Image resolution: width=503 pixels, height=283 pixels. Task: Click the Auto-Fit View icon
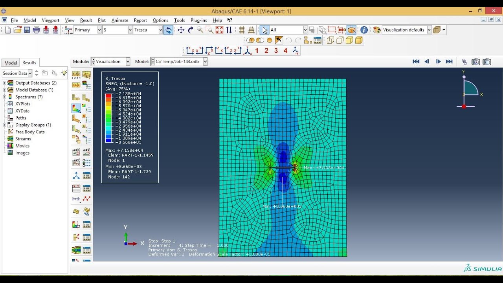[219, 30]
